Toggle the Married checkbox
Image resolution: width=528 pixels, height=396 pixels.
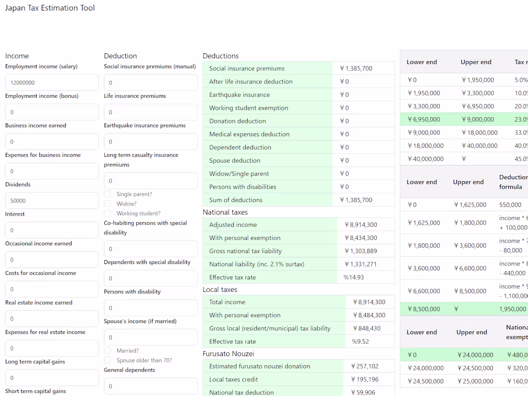[108, 351]
